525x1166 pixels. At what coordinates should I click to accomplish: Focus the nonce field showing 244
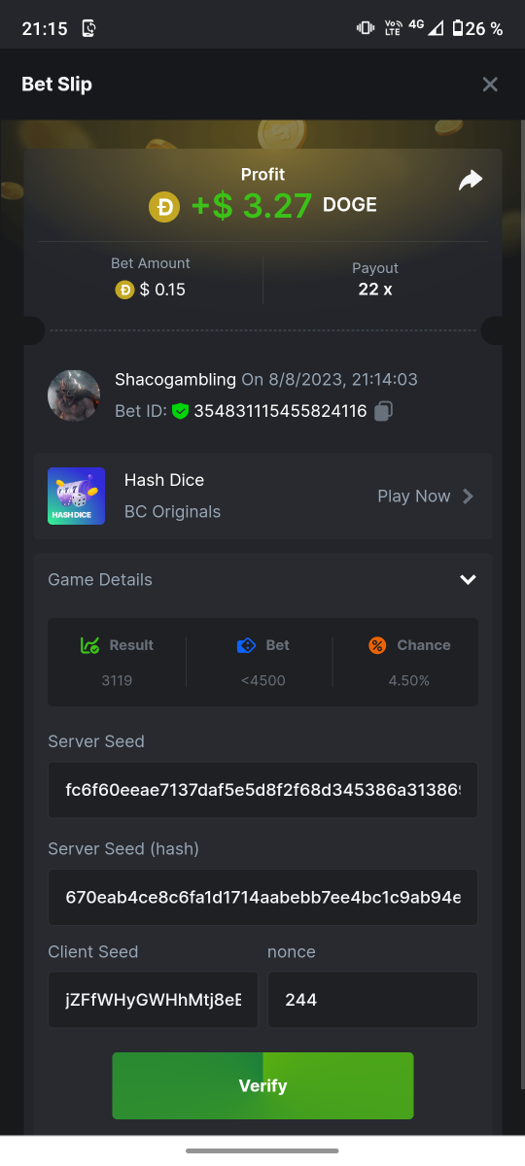pyautogui.click(x=372, y=1000)
